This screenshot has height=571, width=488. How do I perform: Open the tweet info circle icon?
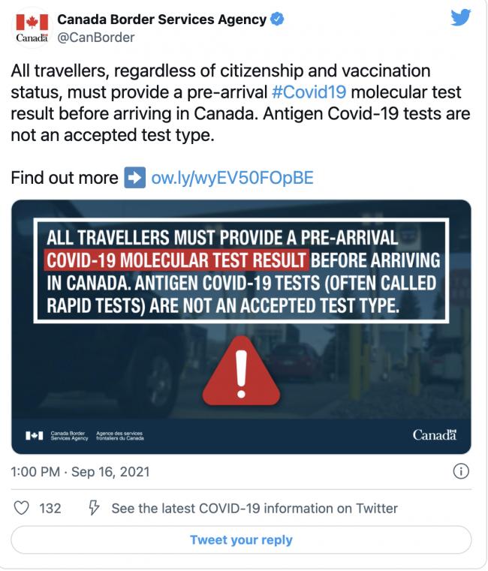tap(462, 472)
